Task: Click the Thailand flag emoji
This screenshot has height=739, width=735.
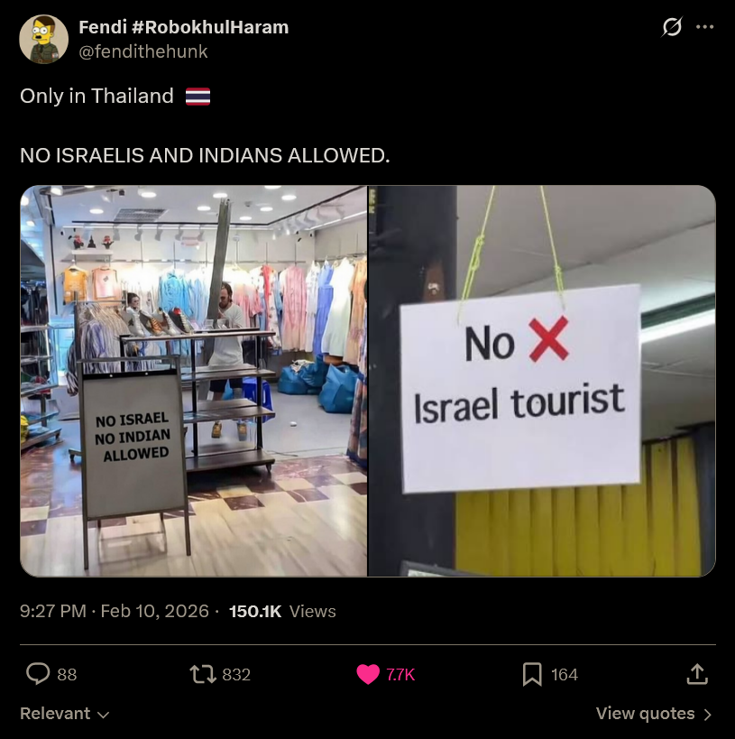Action: (198, 97)
